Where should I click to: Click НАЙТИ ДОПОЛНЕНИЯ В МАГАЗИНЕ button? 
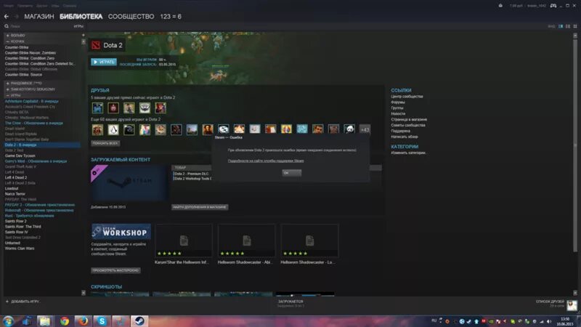200,207
